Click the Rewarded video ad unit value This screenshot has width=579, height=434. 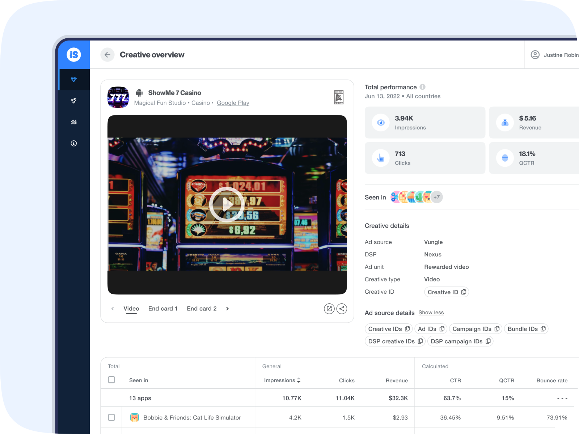pyautogui.click(x=447, y=267)
